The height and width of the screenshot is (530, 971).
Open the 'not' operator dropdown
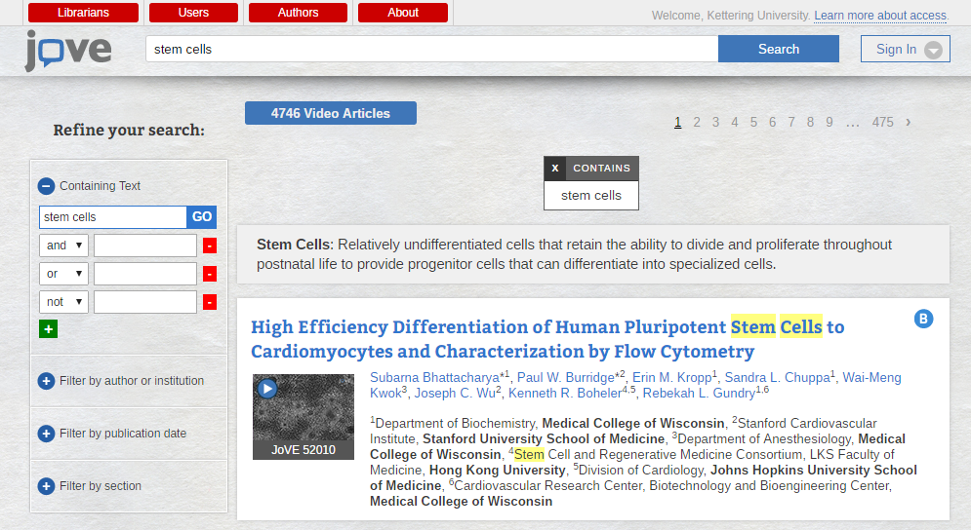63,302
